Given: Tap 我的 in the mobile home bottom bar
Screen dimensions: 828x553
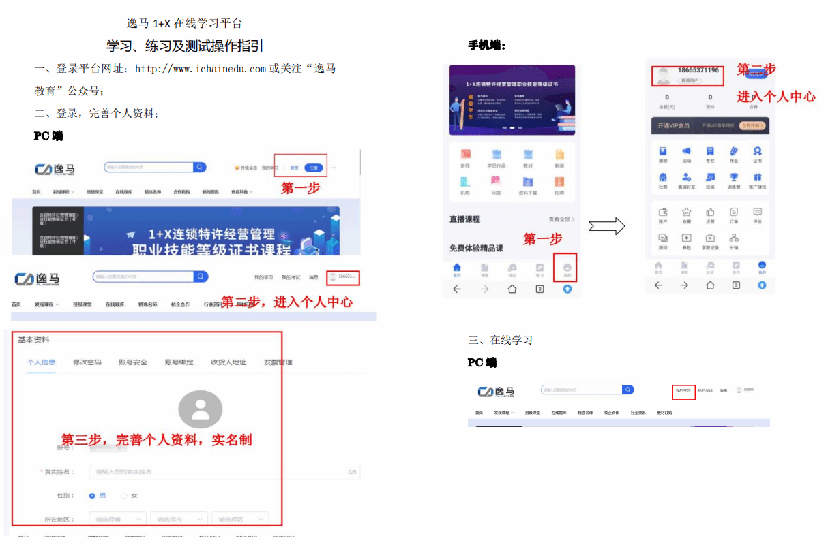Looking at the screenshot, I should pyautogui.click(x=567, y=269).
